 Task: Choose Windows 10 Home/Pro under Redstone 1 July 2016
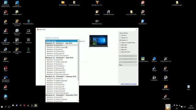tap(62, 45)
